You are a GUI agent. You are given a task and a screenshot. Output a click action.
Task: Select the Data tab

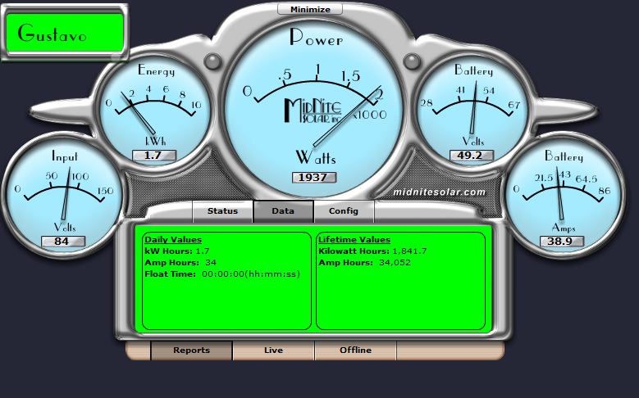click(283, 211)
